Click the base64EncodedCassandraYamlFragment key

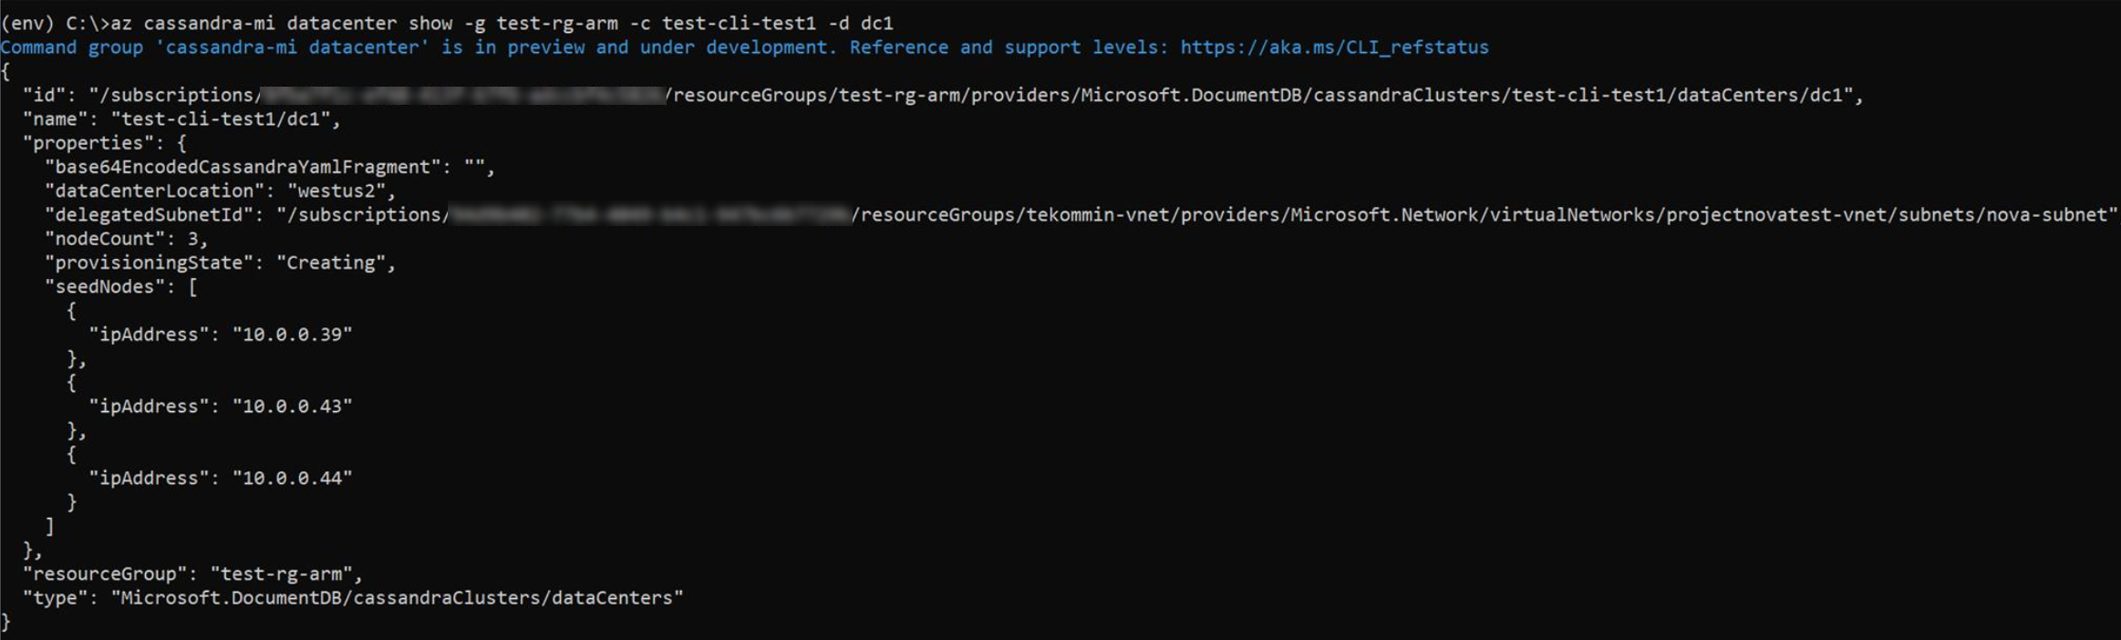click(x=242, y=167)
